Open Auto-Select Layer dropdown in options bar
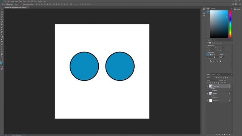This screenshot has width=242, height=136. [x=17, y=4]
